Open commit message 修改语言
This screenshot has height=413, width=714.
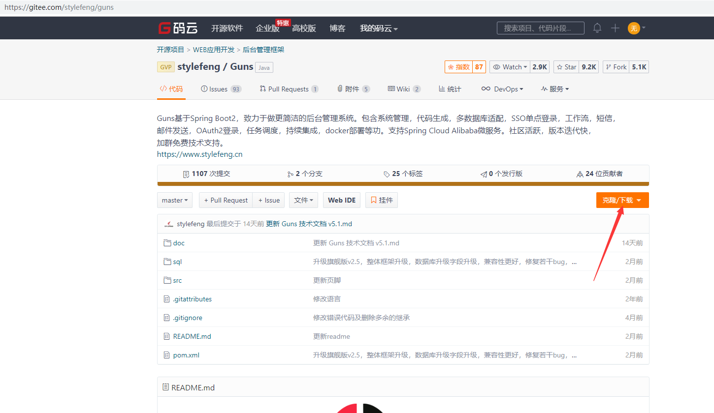tap(327, 299)
